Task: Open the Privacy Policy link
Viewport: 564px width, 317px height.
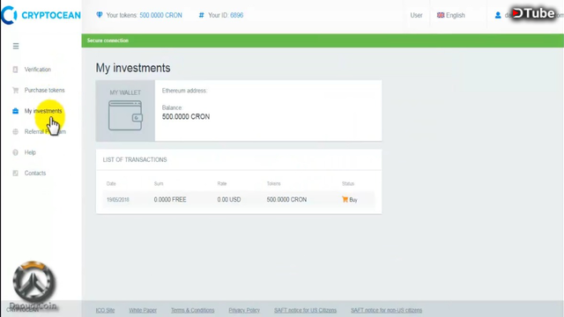Action: (x=244, y=310)
